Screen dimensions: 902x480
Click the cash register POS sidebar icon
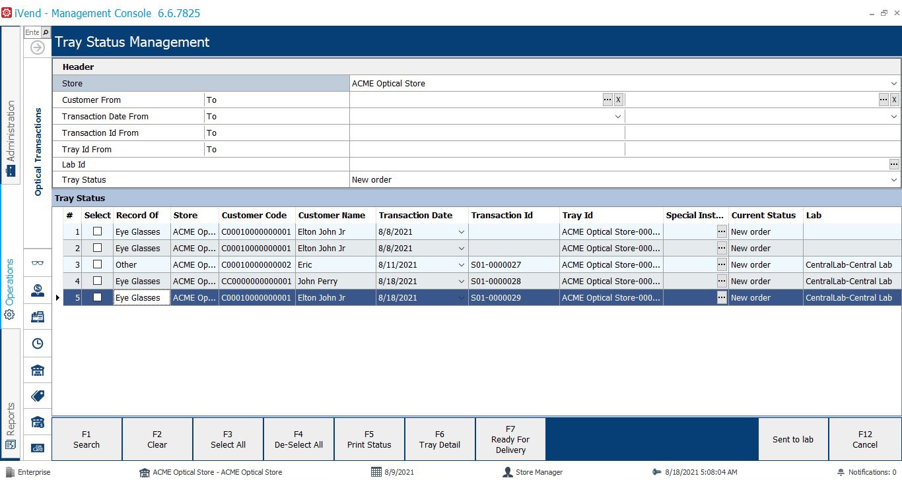[37, 316]
